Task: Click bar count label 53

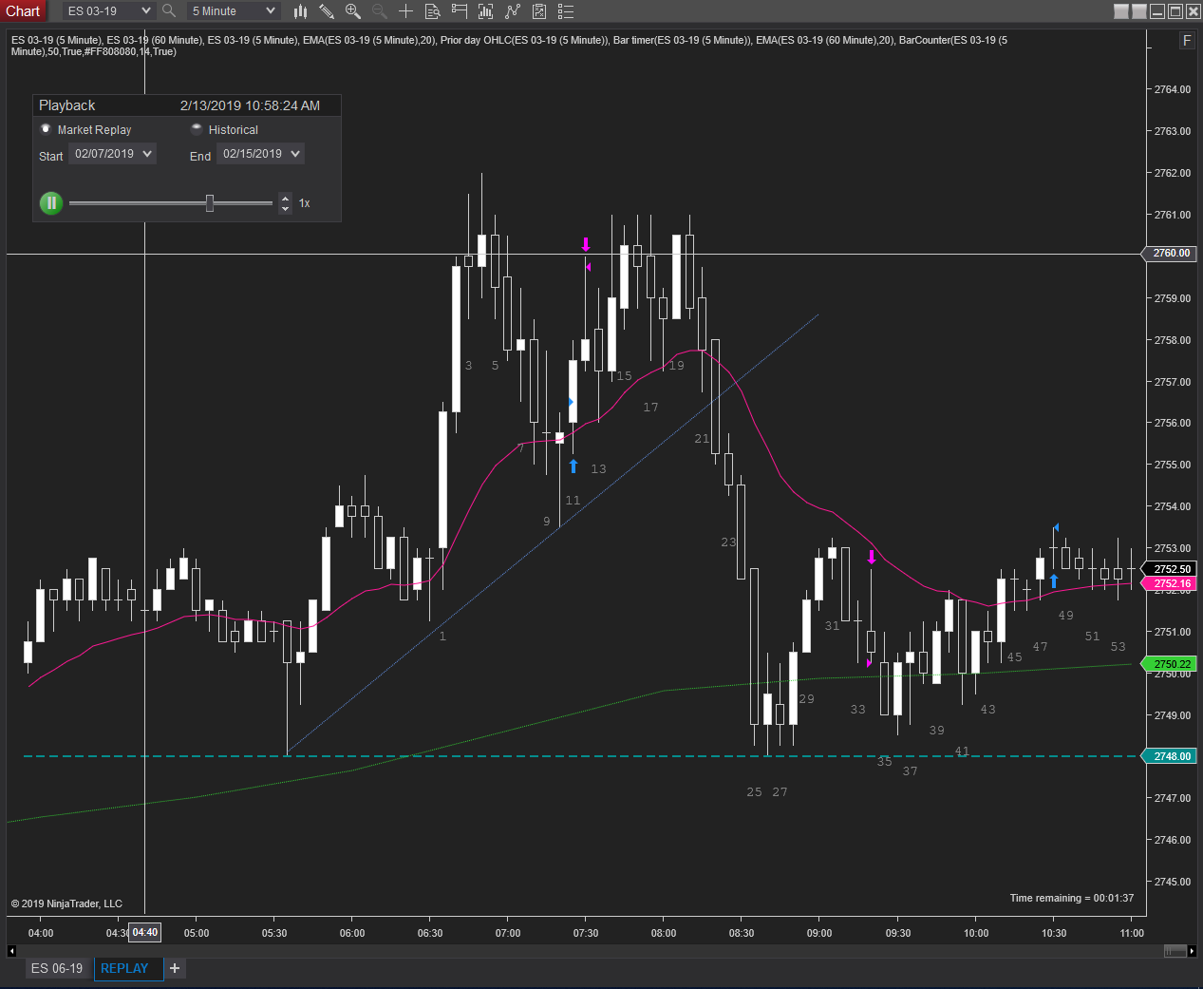Action: click(x=1118, y=647)
